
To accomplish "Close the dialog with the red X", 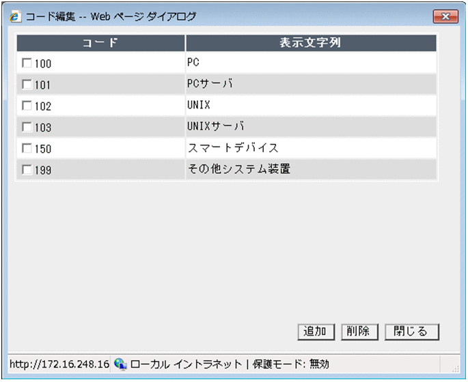I will pos(445,16).
